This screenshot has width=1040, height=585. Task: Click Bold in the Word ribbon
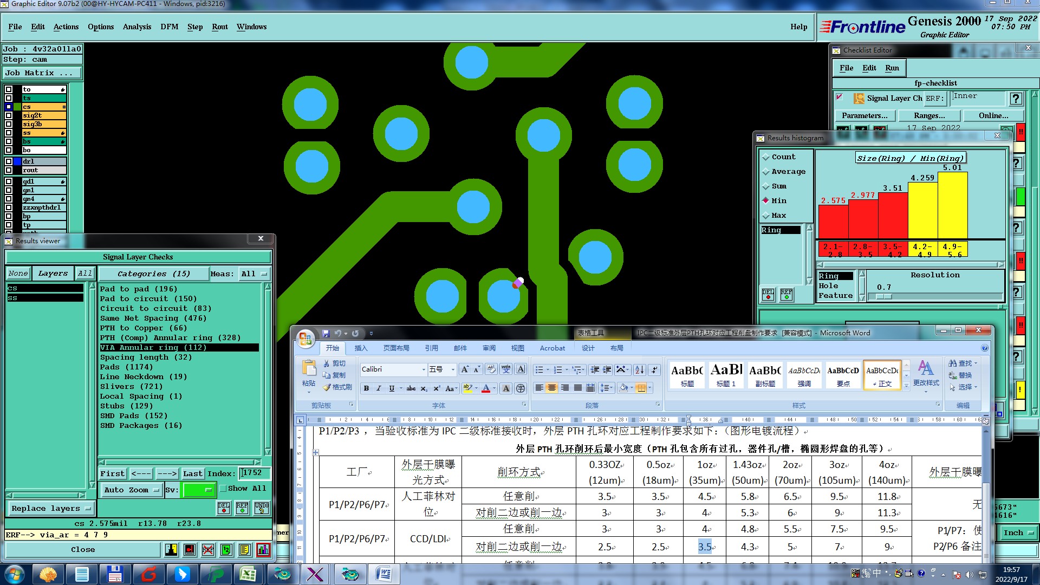pos(367,388)
